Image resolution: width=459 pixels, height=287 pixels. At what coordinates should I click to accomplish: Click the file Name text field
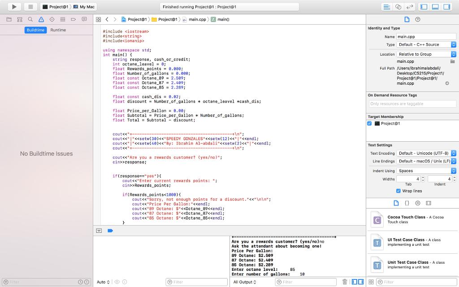tap(426, 37)
